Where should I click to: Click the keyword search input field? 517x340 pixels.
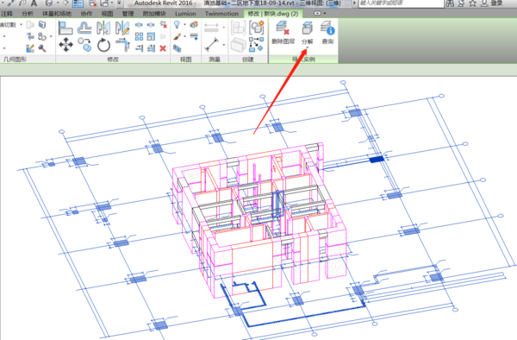pos(401,3)
